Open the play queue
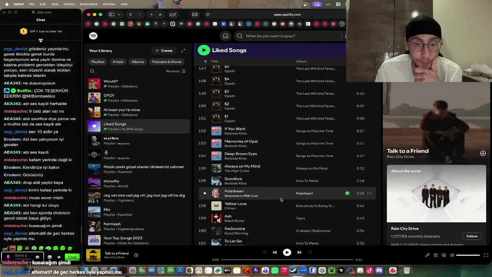The height and width of the screenshot is (277, 492). click(435, 255)
